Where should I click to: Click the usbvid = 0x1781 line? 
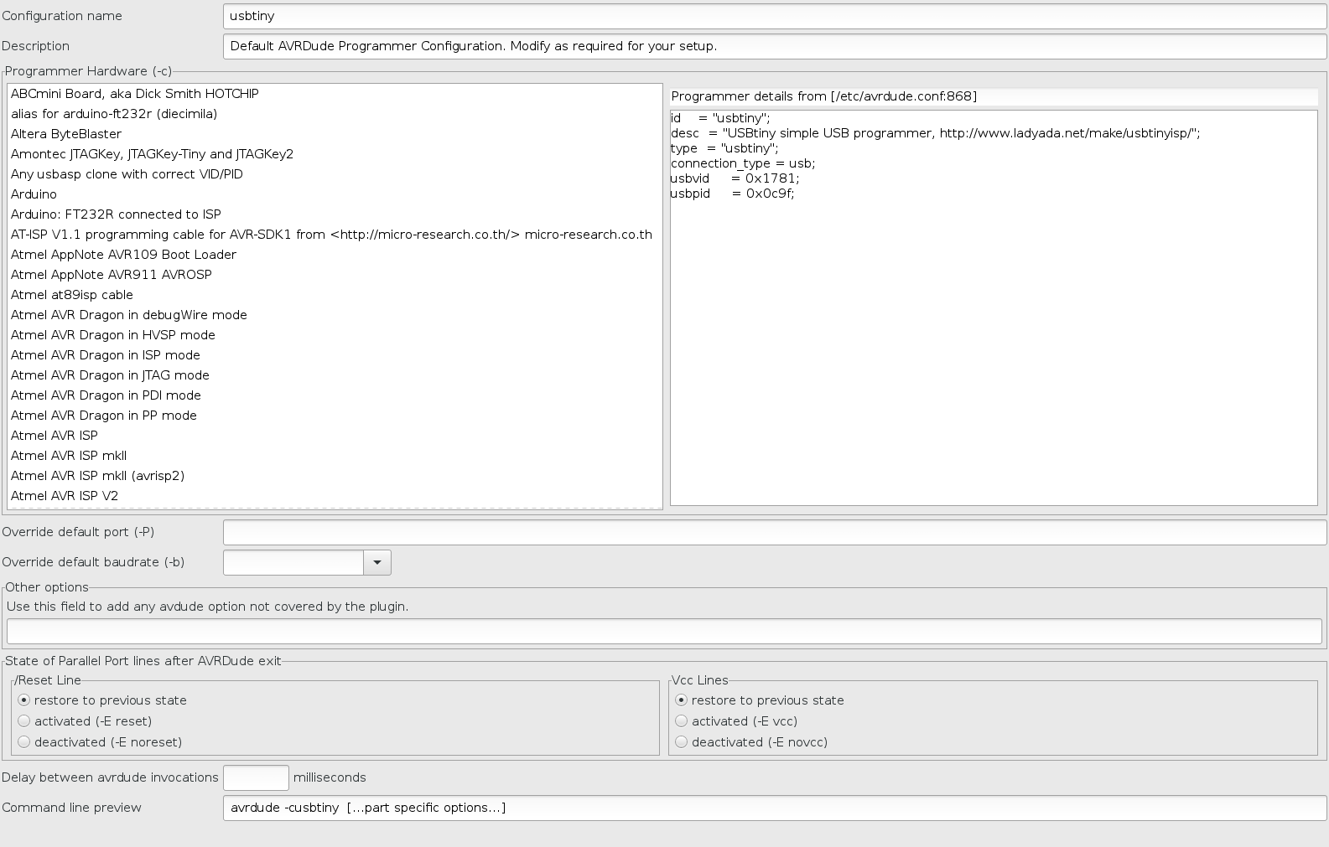(x=735, y=178)
